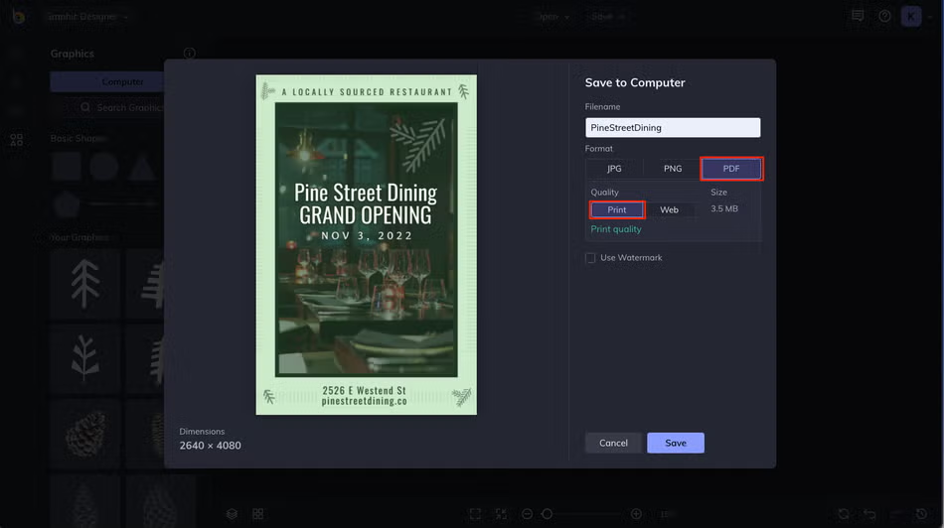Expand the Open dropdown menu

click(552, 17)
